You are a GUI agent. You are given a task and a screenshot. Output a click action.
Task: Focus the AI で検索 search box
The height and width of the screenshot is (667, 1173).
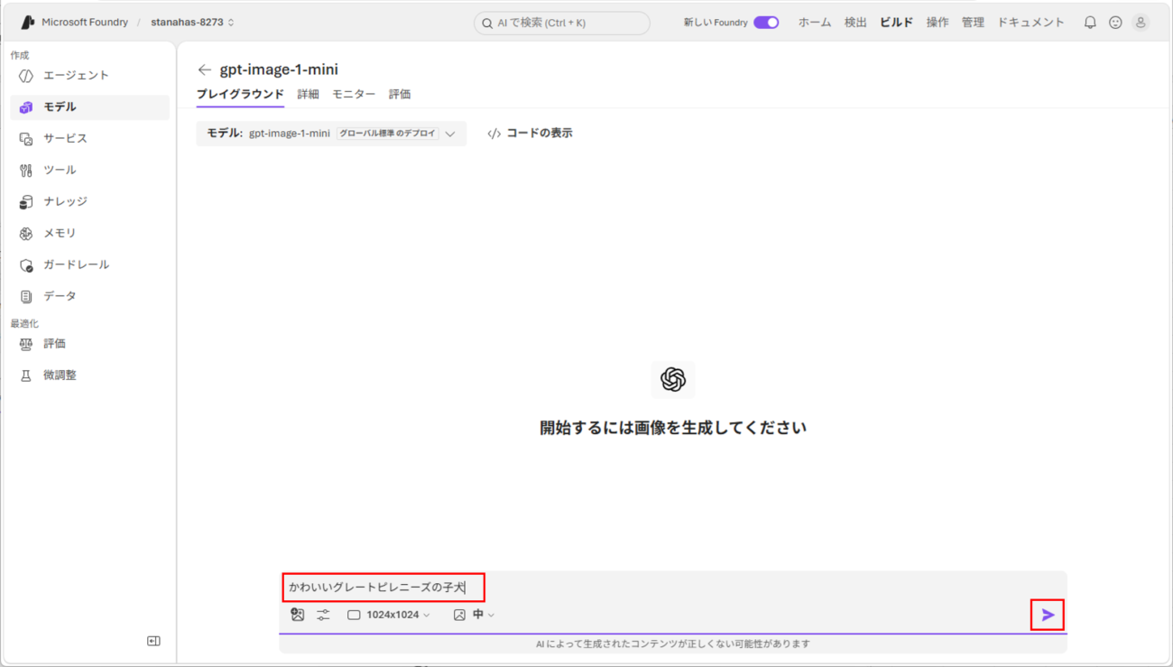tap(562, 23)
